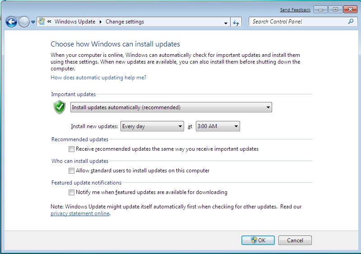Select Windows Update in the breadcrumb
This screenshot has width=361, height=254.
75,22
